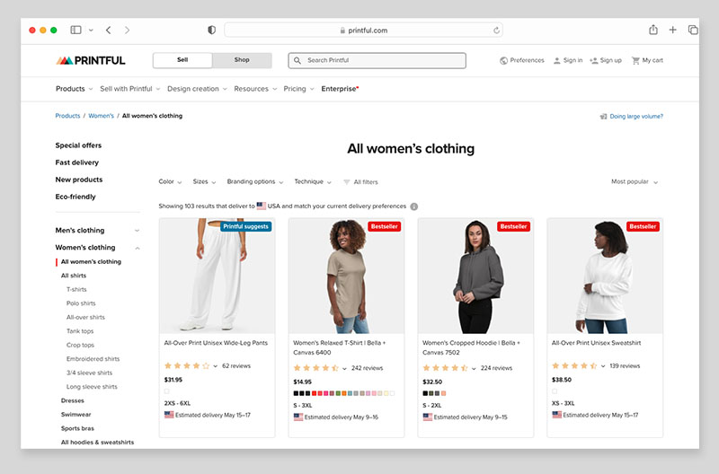Click the Safari sidebar toggle icon
Viewport: 719px width, 474px height.
[x=75, y=30]
